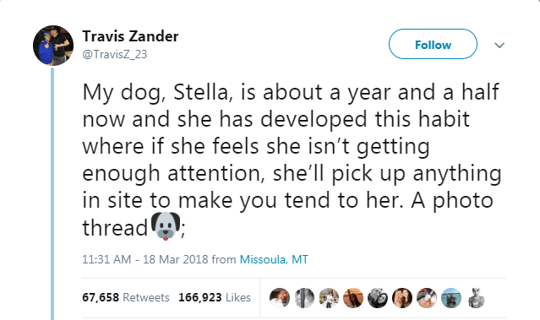Viewport: 540px width, 320px height.
Task: Open liker avatar with sunset raised-arm photo
Action: pos(353,298)
